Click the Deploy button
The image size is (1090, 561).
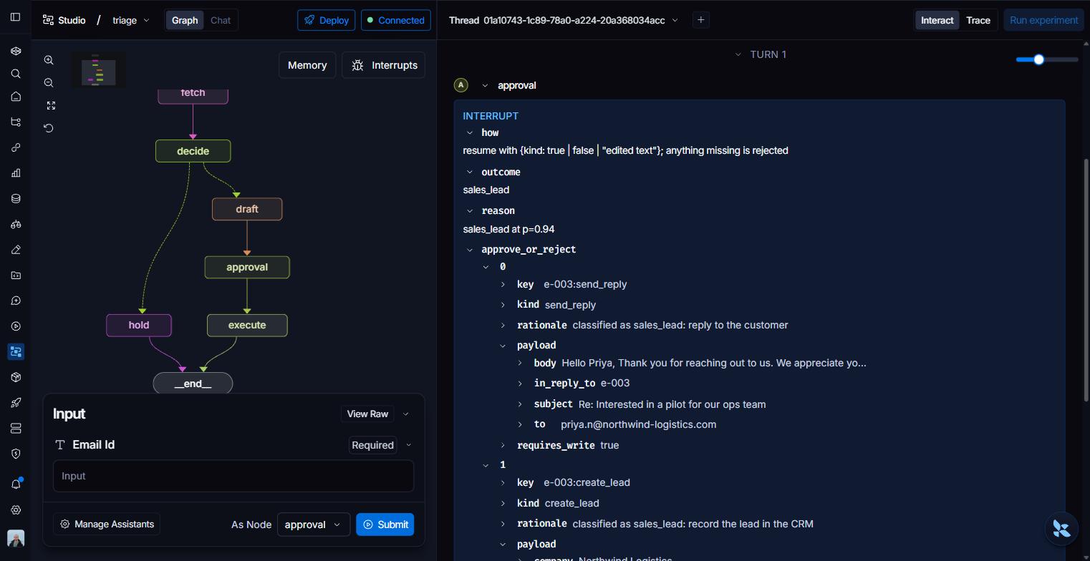(327, 20)
